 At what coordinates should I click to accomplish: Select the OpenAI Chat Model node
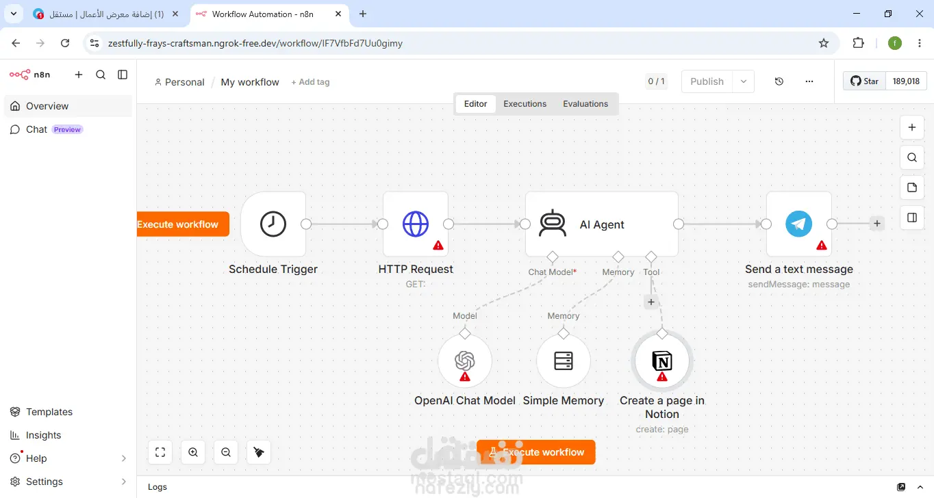465,361
